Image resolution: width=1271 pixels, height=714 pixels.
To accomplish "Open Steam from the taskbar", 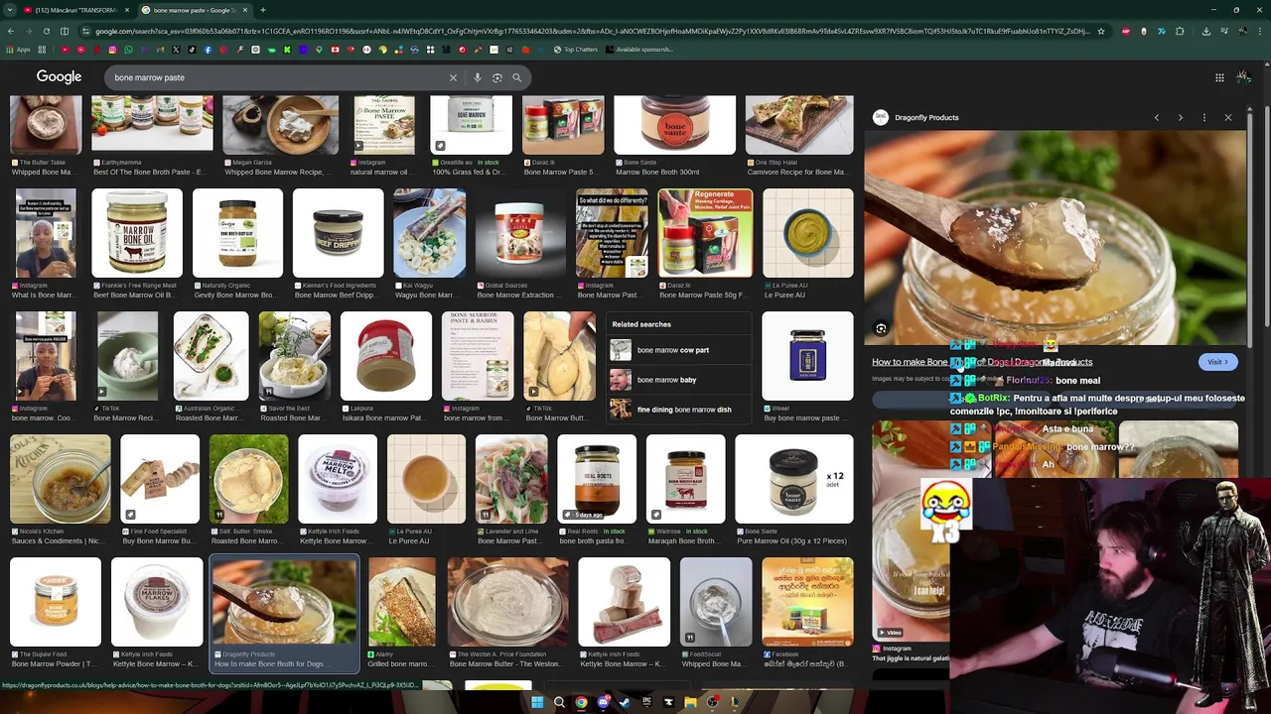I will pyautogui.click(x=625, y=702).
